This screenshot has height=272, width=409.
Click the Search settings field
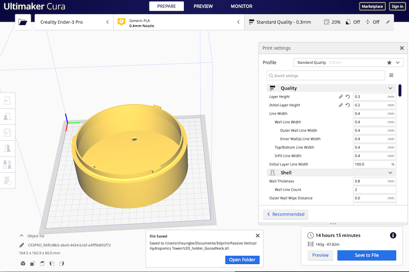[x=326, y=75]
